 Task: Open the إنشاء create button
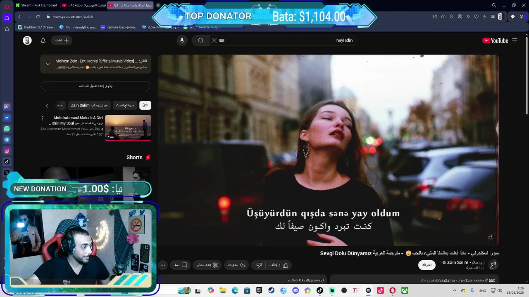(62, 40)
